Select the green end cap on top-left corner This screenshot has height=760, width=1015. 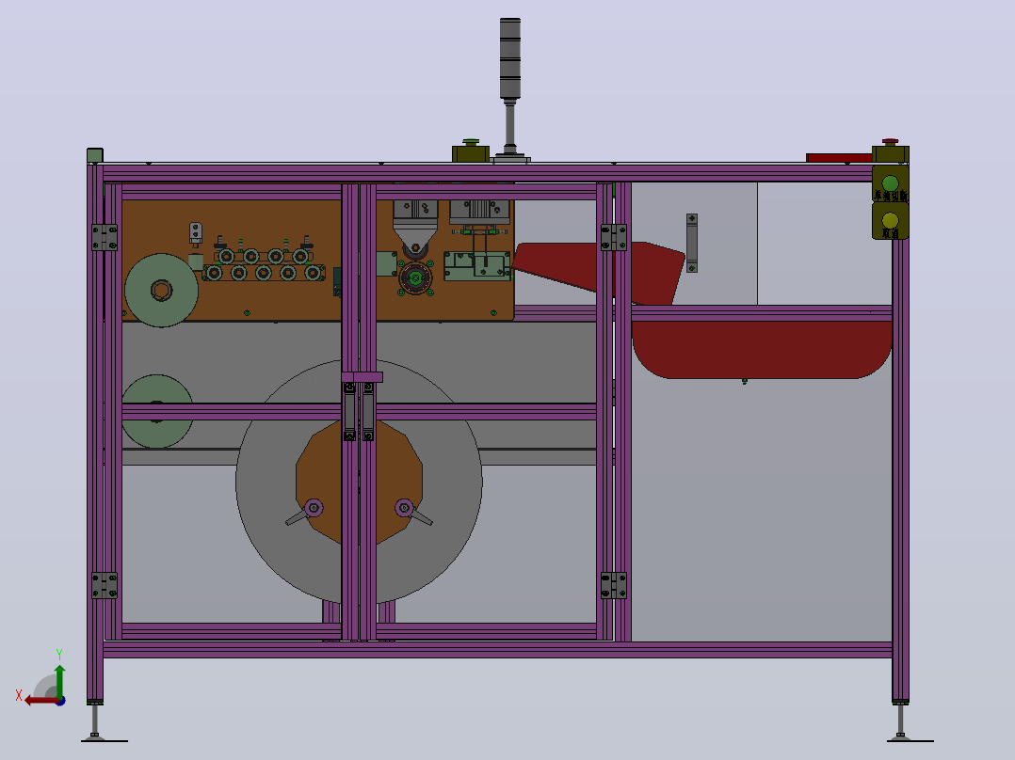coord(95,155)
